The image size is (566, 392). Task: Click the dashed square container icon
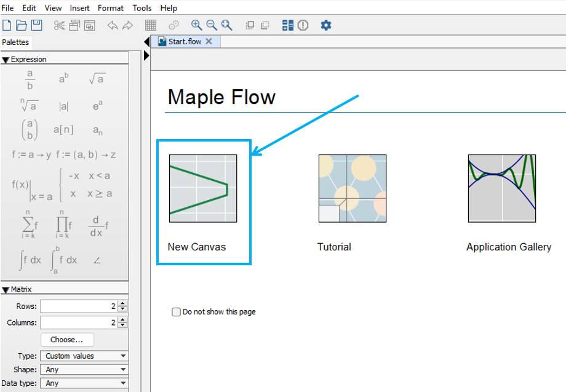click(265, 25)
